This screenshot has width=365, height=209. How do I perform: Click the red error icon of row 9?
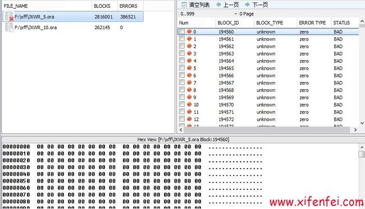pyautogui.click(x=189, y=97)
